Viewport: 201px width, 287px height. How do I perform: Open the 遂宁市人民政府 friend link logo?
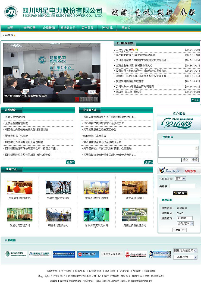[x=111, y=254]
